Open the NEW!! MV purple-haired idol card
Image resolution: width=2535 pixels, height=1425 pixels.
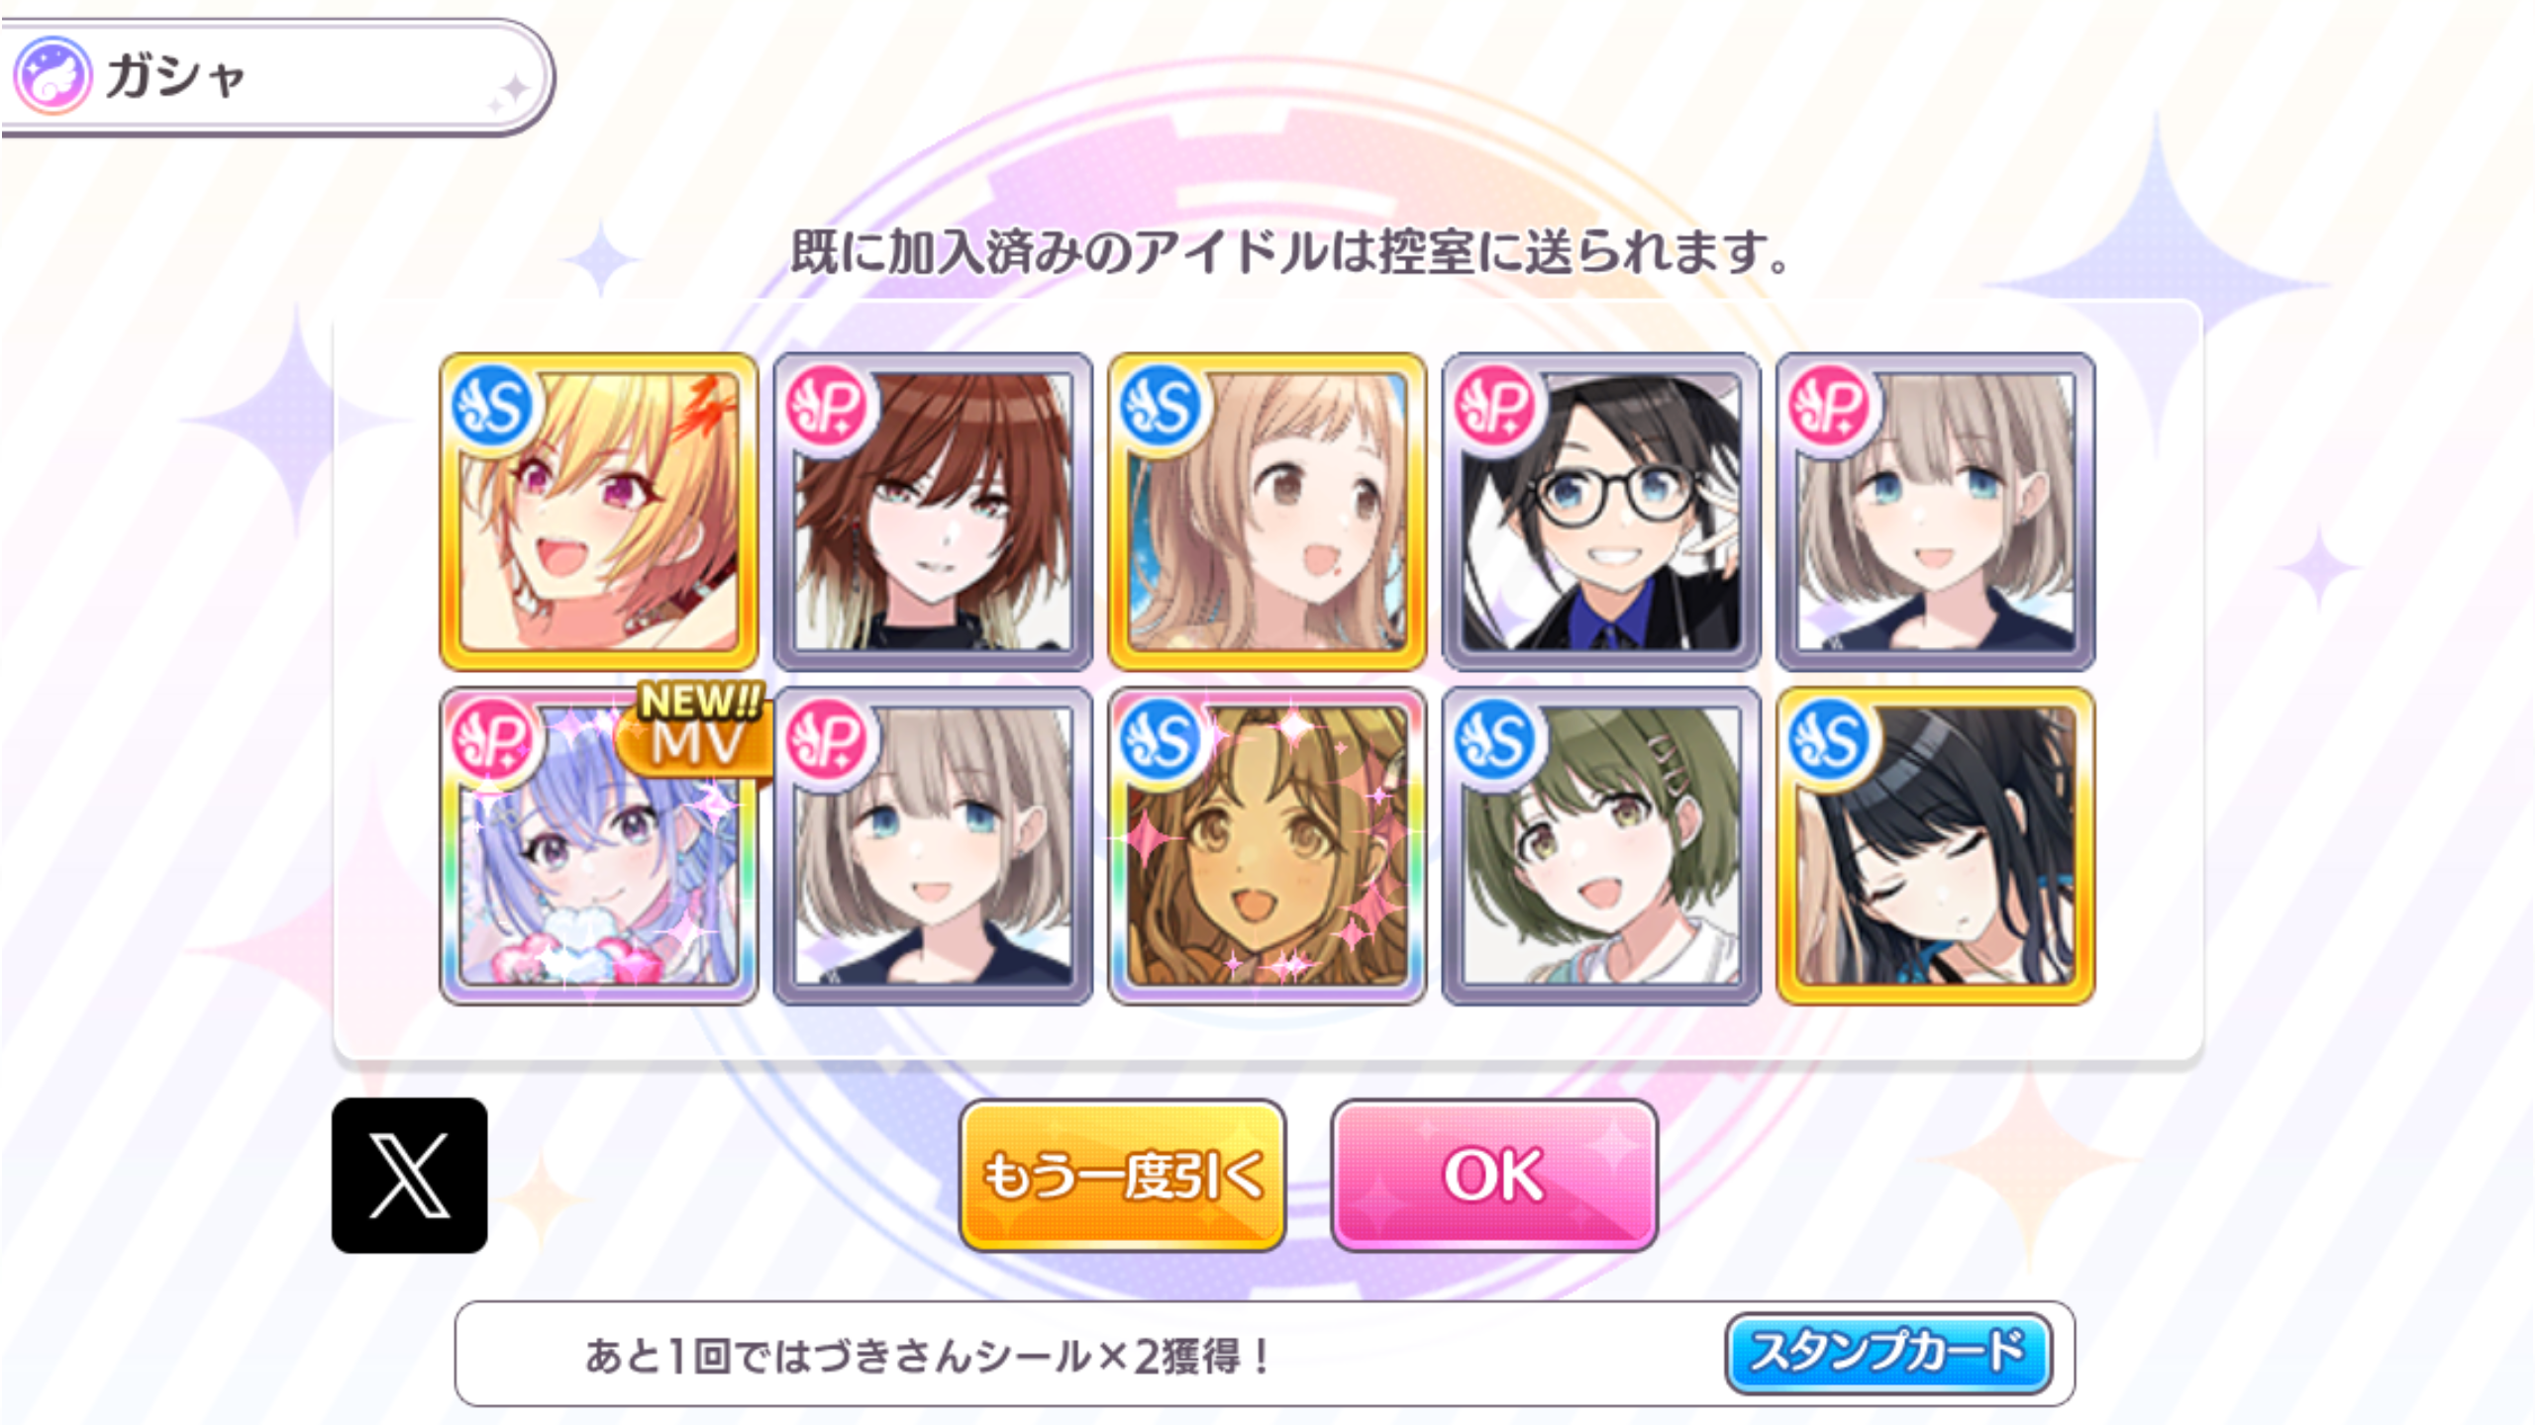[x=598, y=846]
